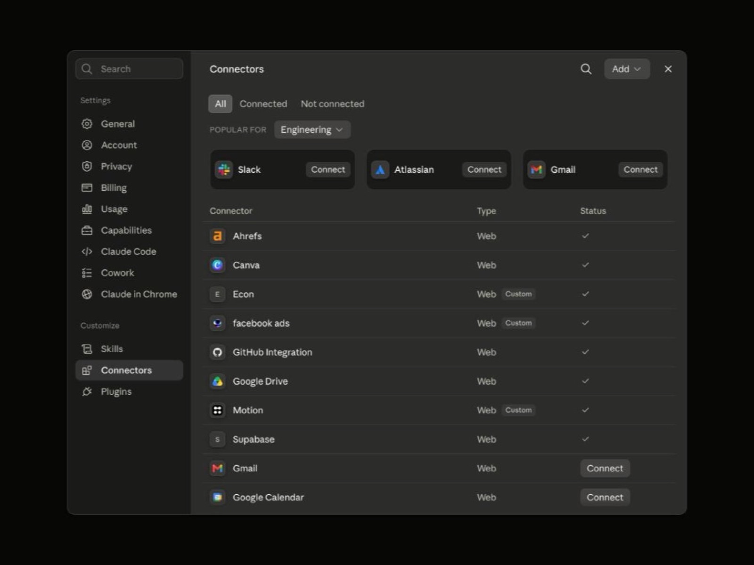Click the Atlassian logo icon
The image size is (754, 565).
click(380, 169)
